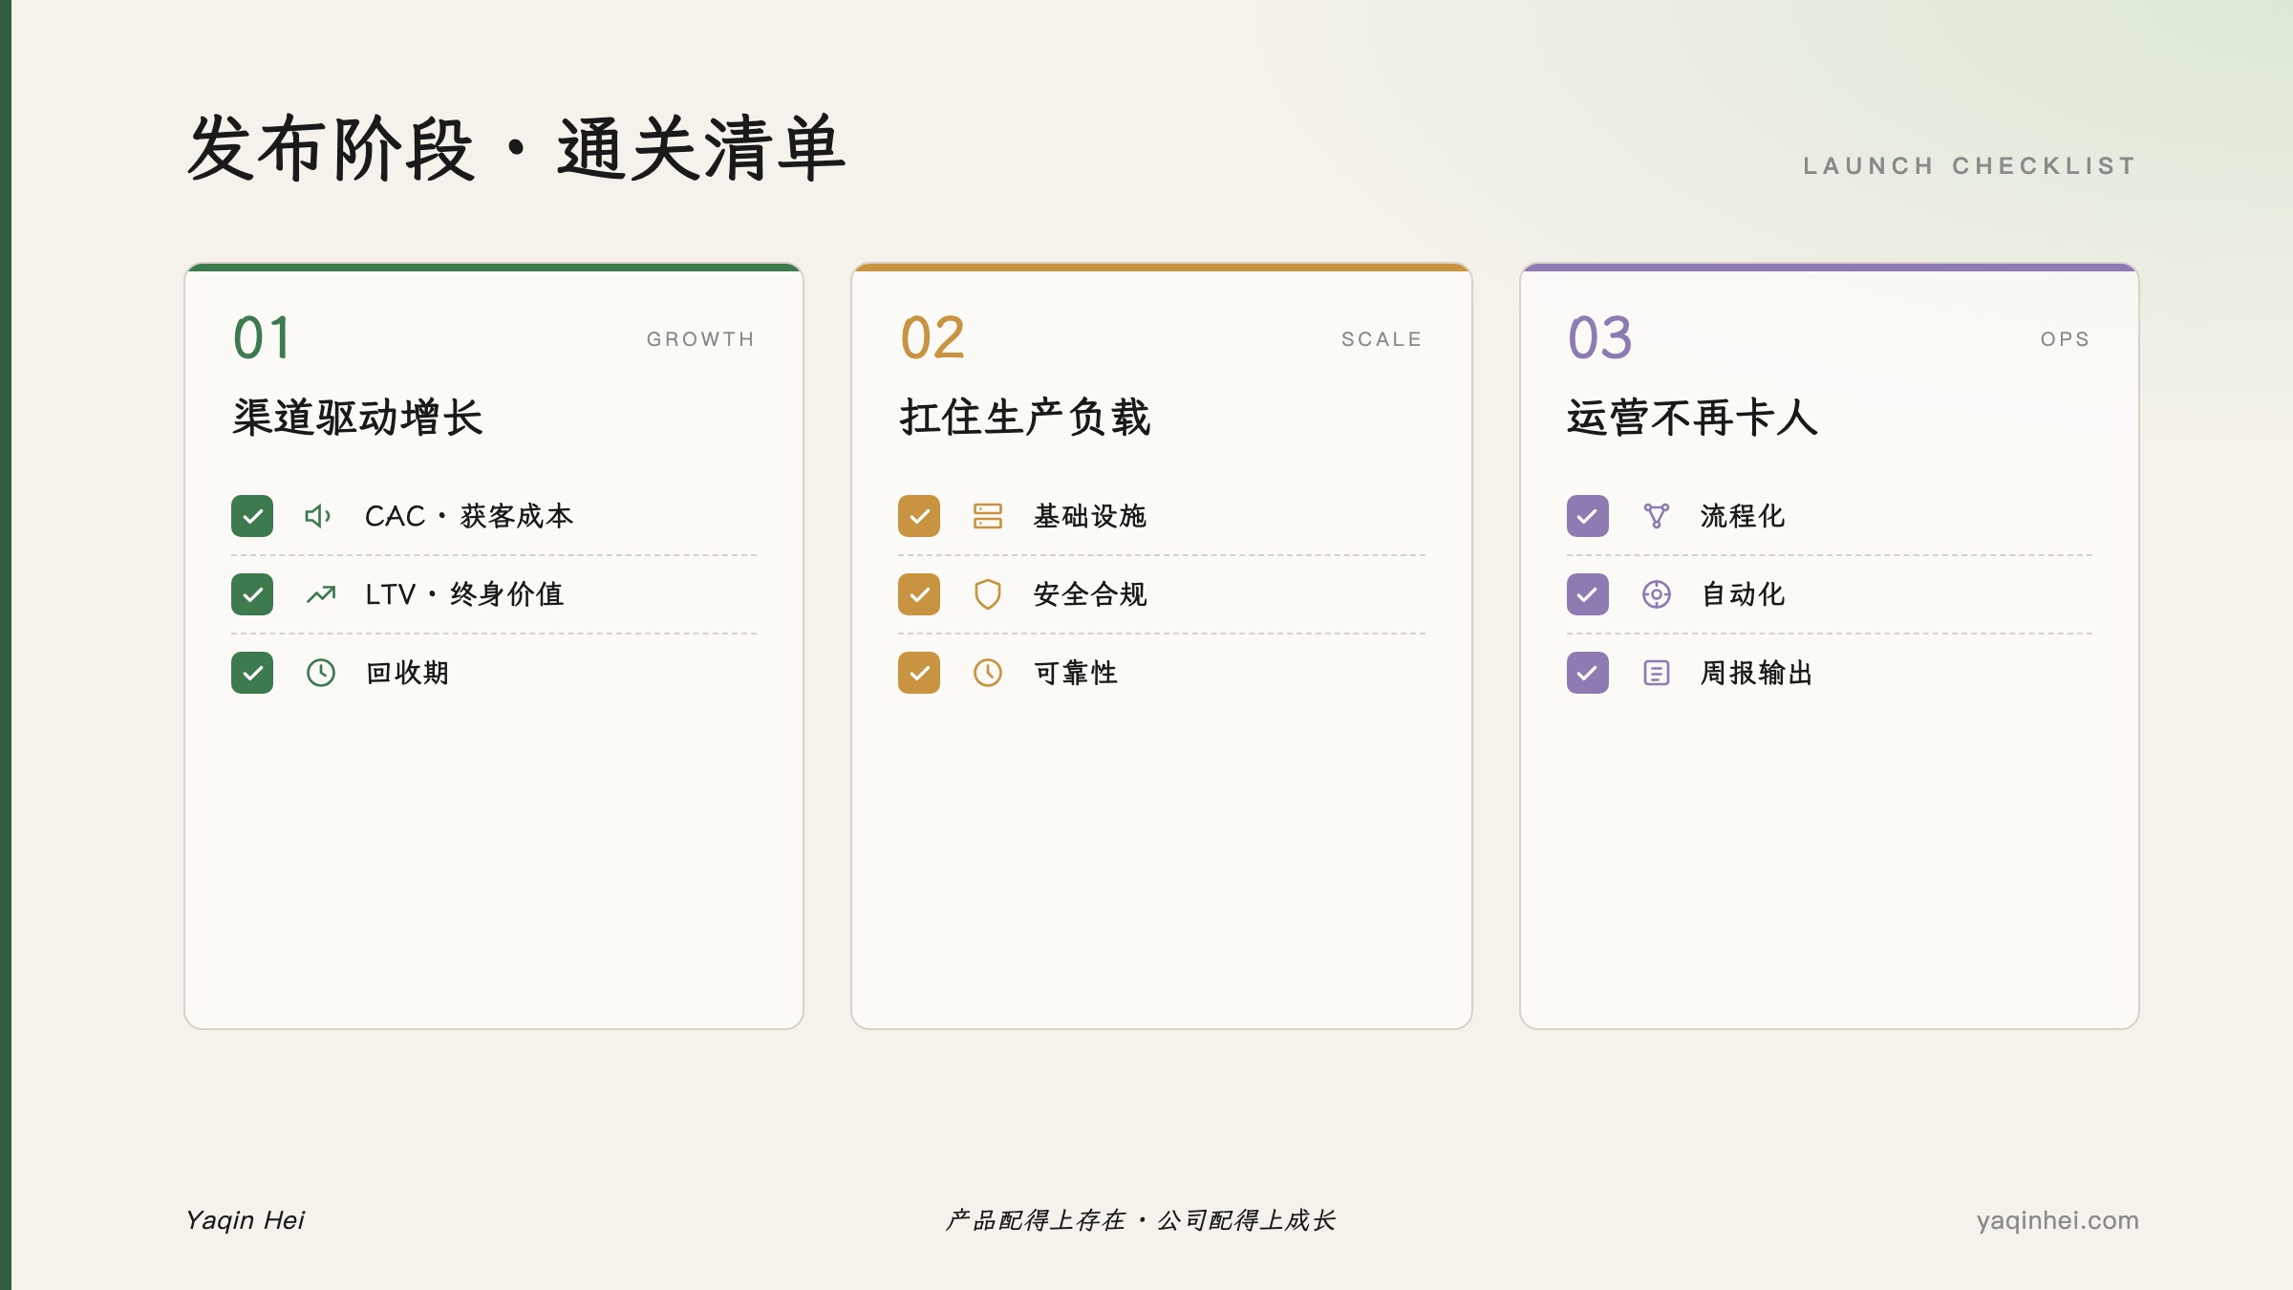Click the text 基础设施
2293x1290 pixels.
click(x=1089, y=516)
